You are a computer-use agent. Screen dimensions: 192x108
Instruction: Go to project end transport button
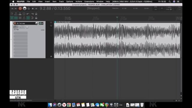pyautogui.click(x=16, y=9)
